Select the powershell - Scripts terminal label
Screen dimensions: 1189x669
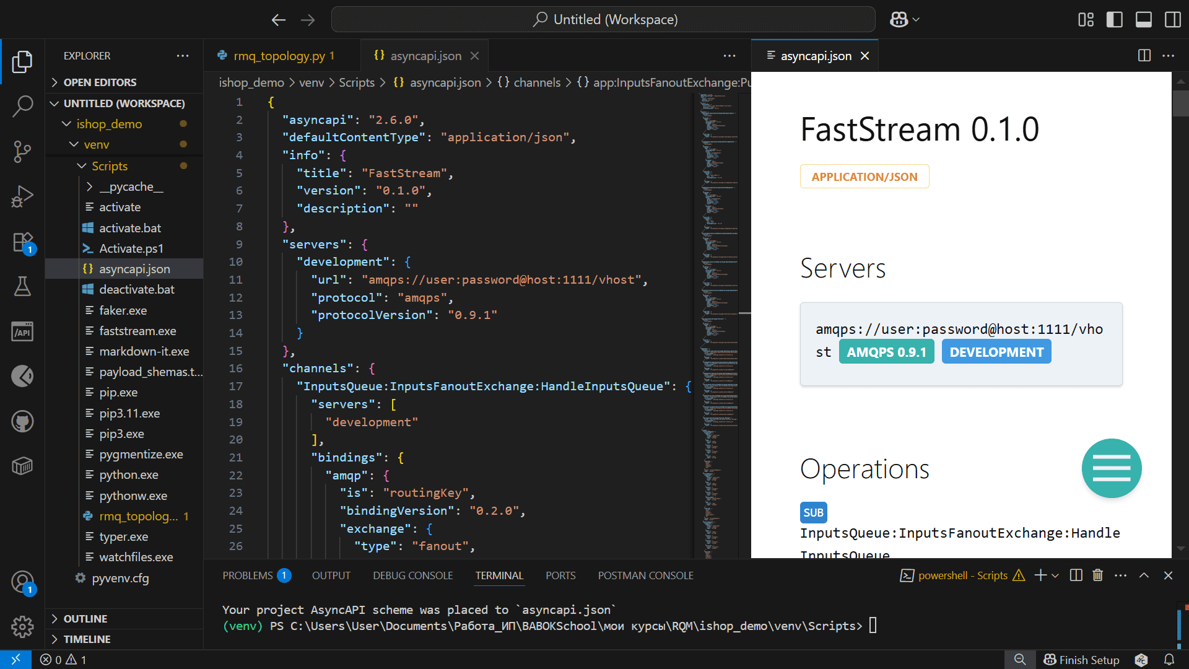[962, 575]
